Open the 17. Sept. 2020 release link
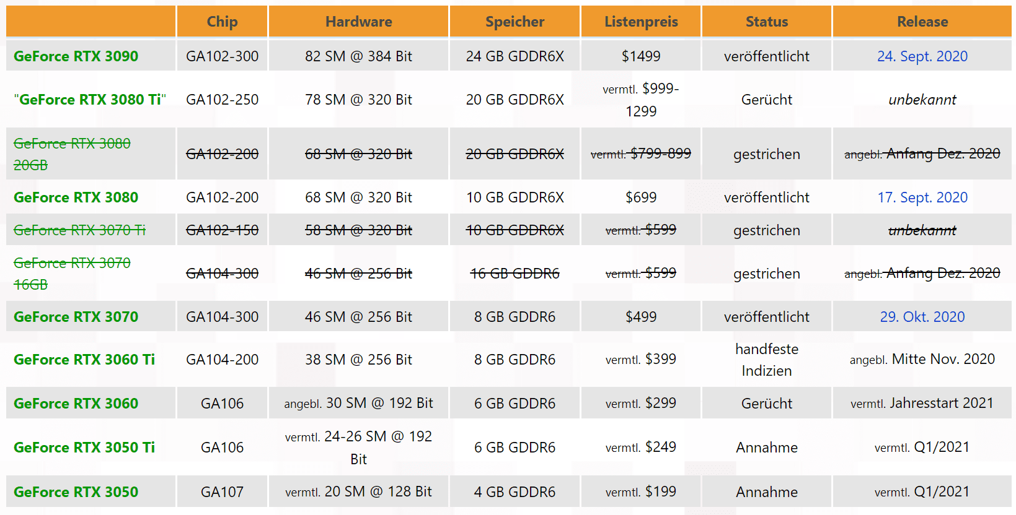This screenshot has width=1016, height=515. pyautogui.click(x=922, y=197)
